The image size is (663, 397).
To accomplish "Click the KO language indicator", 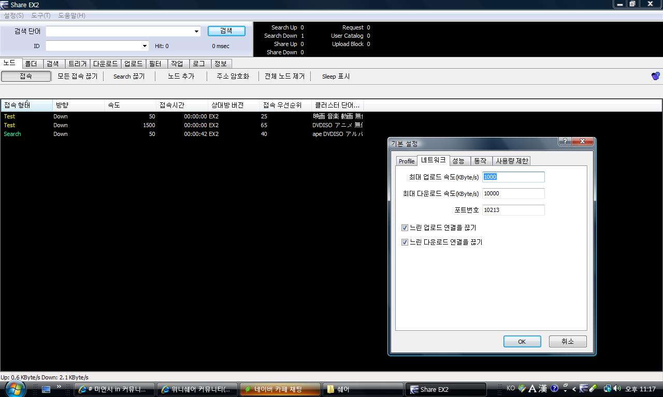I will [x=511, y=388].
